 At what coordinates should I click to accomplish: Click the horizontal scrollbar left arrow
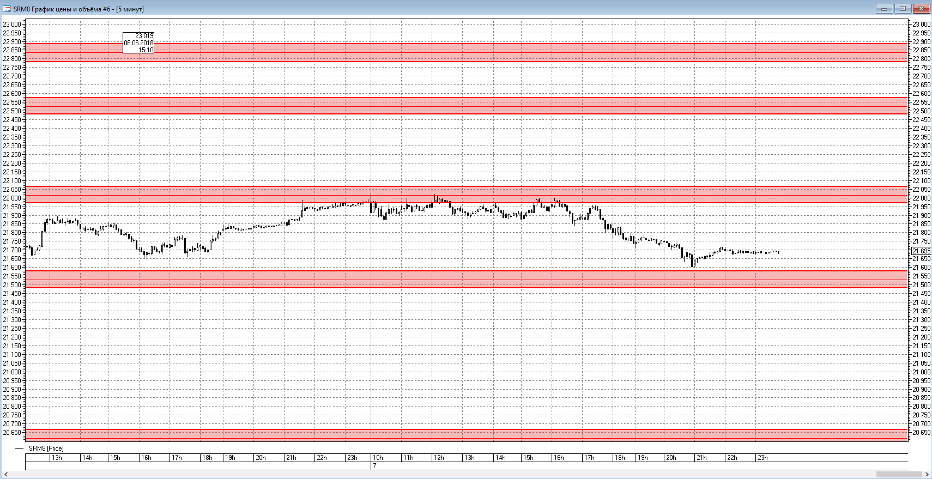coord(7,474)
